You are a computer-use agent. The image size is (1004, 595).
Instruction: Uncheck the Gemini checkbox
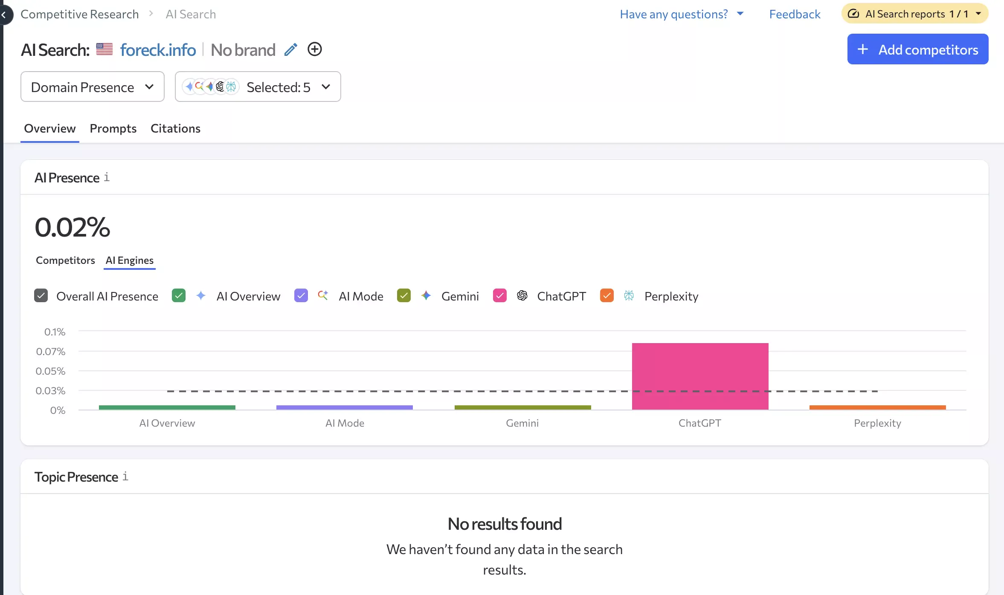[x=404, y=296]
